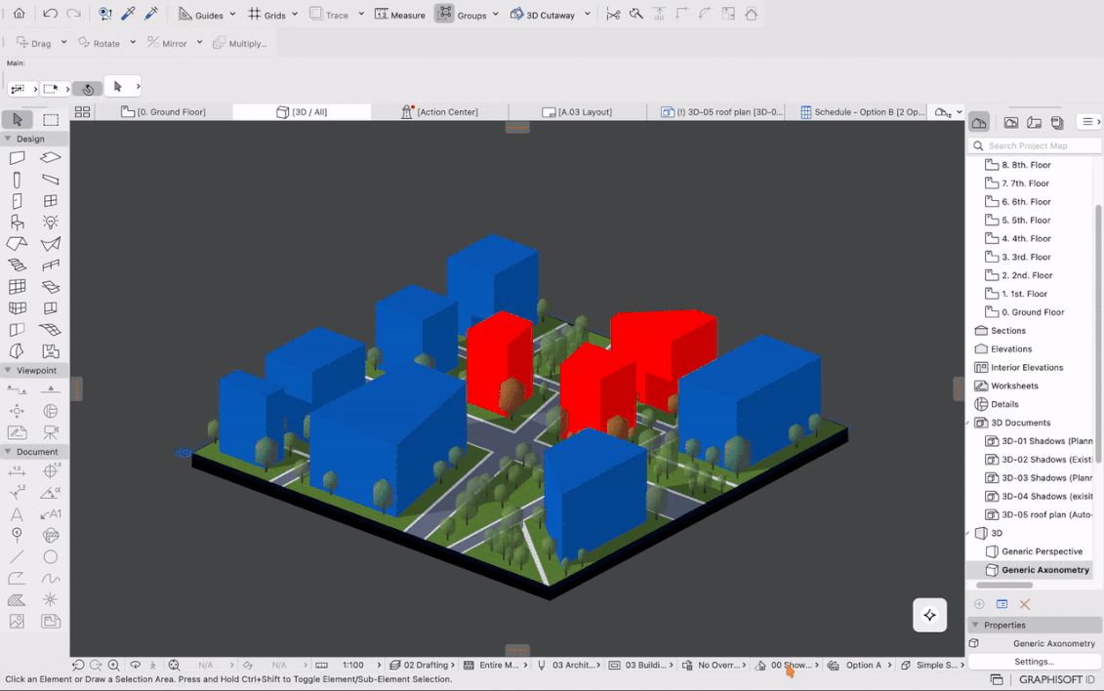This screenshot has height=691, width=1104.
Task: Collapse the Properties section in navigator
Action: pos(975,625)
